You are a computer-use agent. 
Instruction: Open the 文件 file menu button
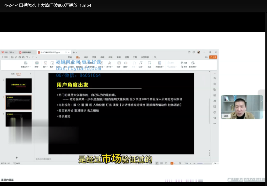click(x=5, y=57)
